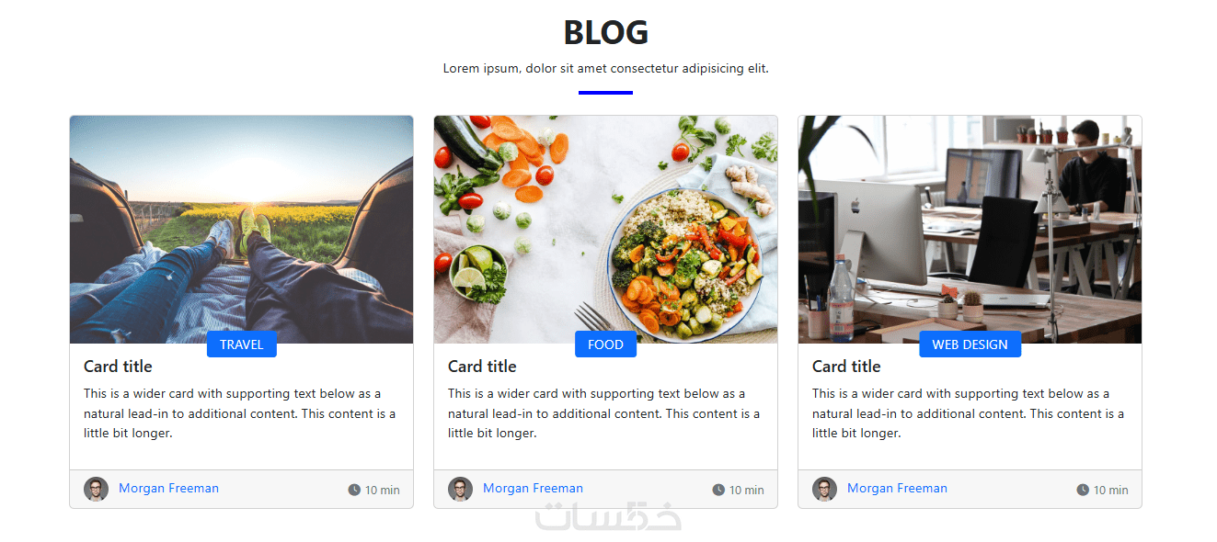Screen dimensions: 1217x542
Task: Open Morgan Freeman link in the web design card
Action: point(897,489)
